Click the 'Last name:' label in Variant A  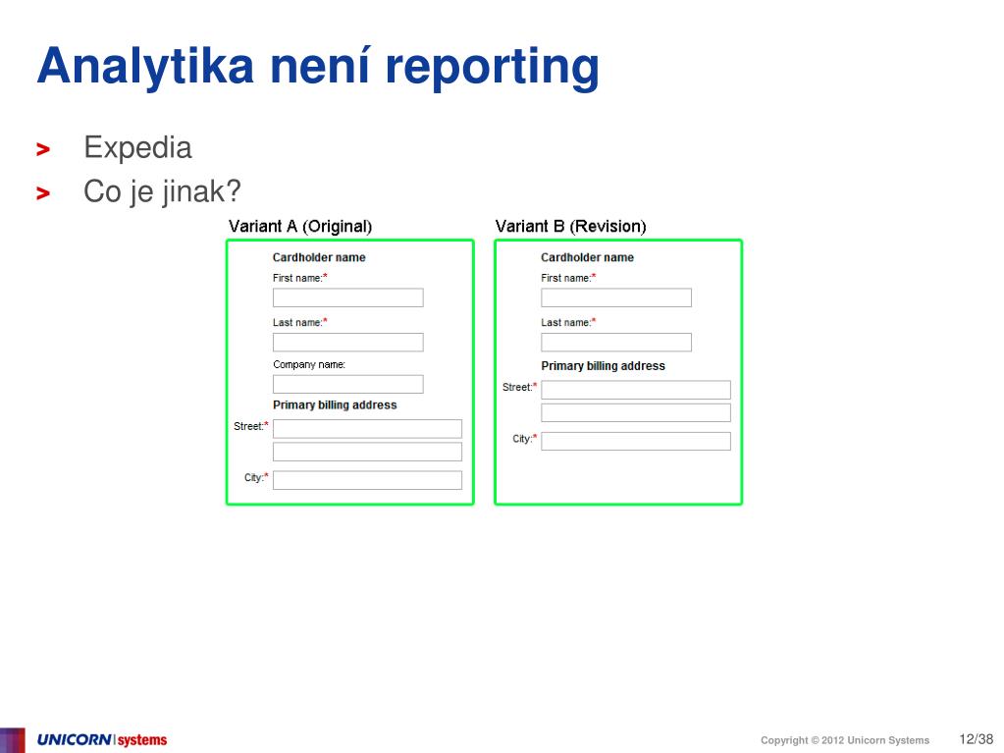click(x=299, y=323)
